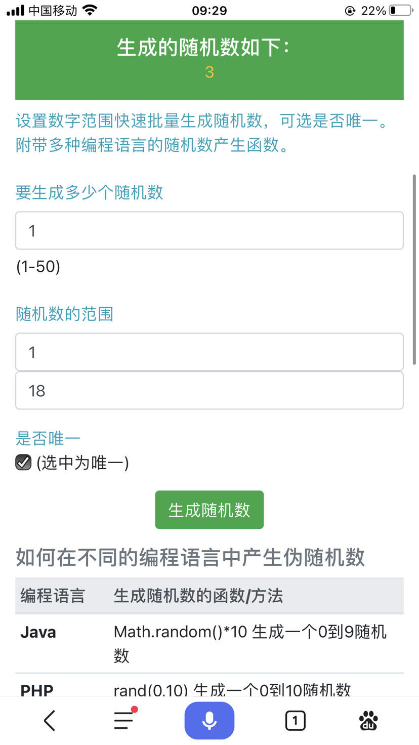The image size is (419, 745).
Task: Tap the blue microphone voice search button
Action: 209,720
